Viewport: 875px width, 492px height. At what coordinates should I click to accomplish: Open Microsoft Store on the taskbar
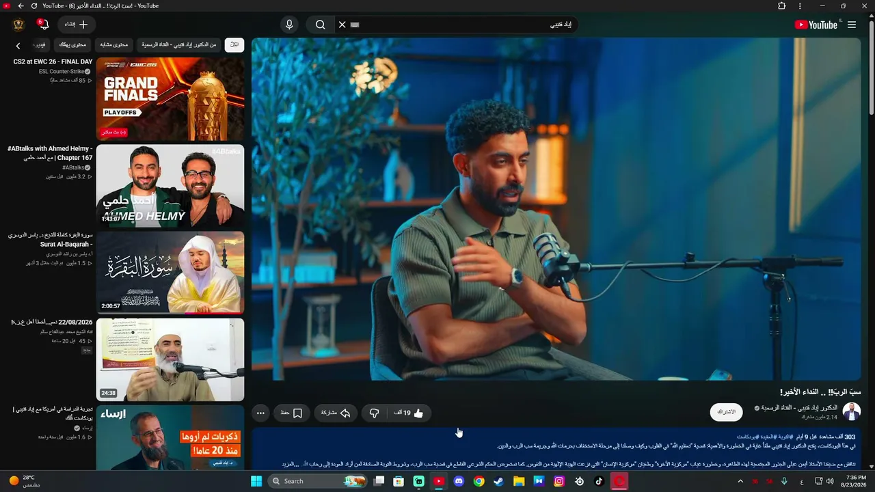click(399, 481)
